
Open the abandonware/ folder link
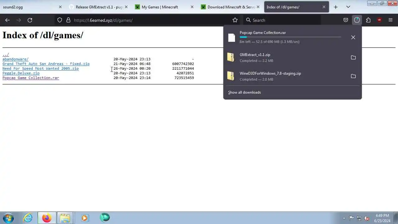pos(16,59)
